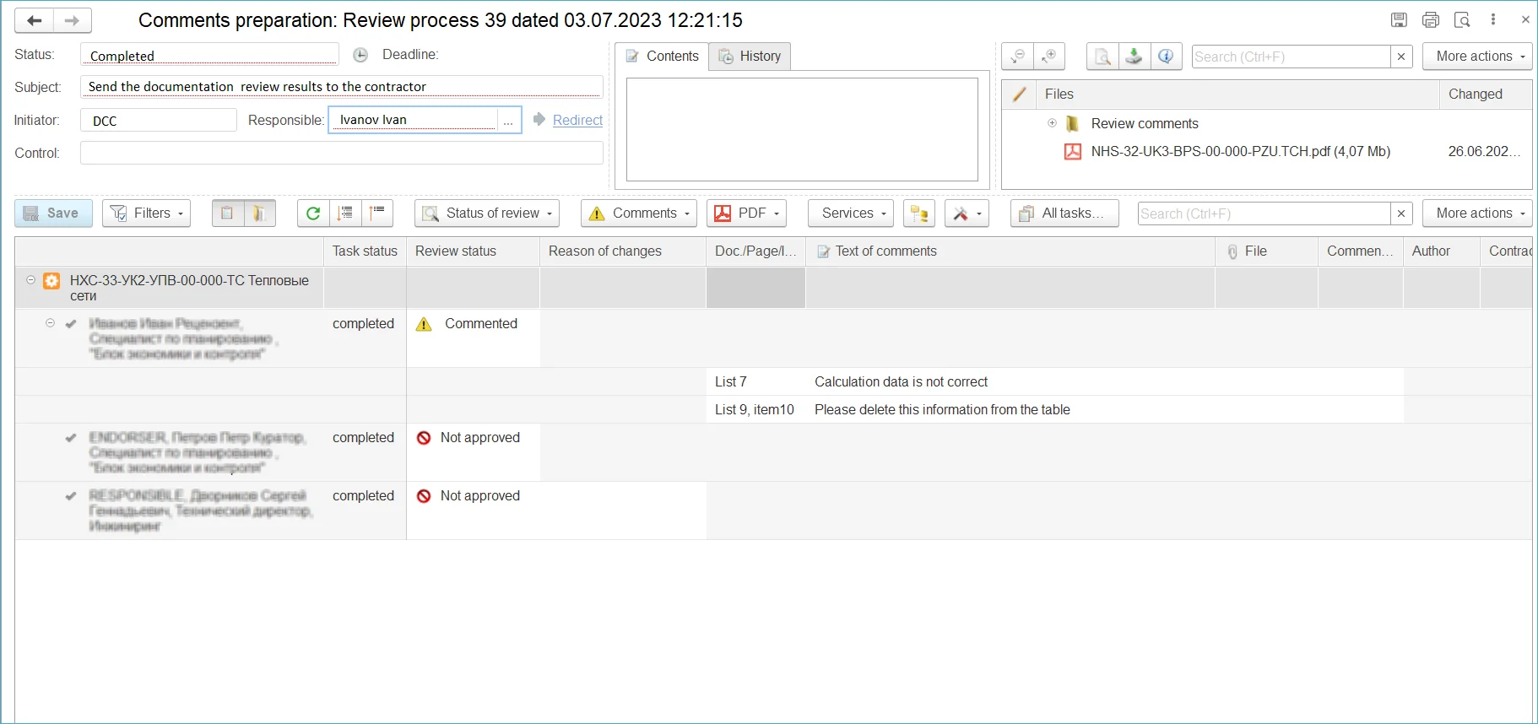Click the hierarchy structure icon next to Services
1538x724 pixels.
(x=919, y=213)
